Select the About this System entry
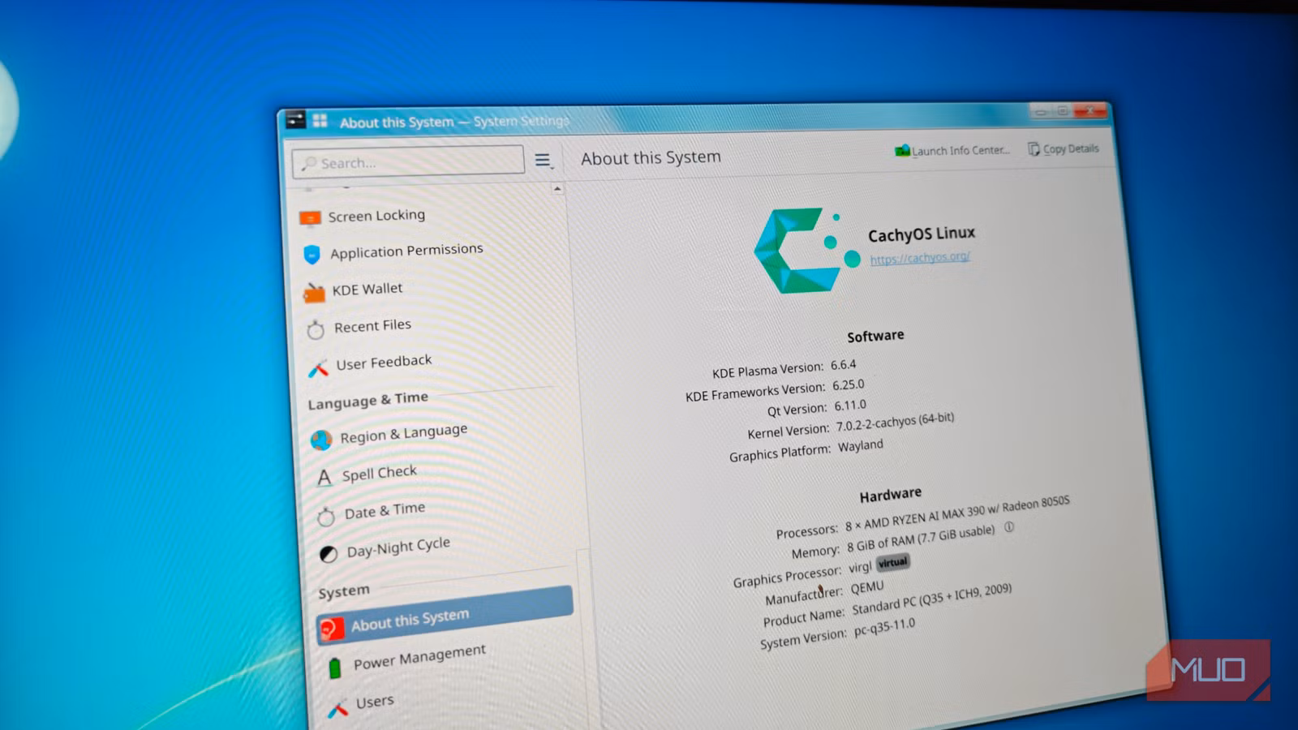This screenshot has width=1298, height=730. pyautogui.click(x=445, y=616)
